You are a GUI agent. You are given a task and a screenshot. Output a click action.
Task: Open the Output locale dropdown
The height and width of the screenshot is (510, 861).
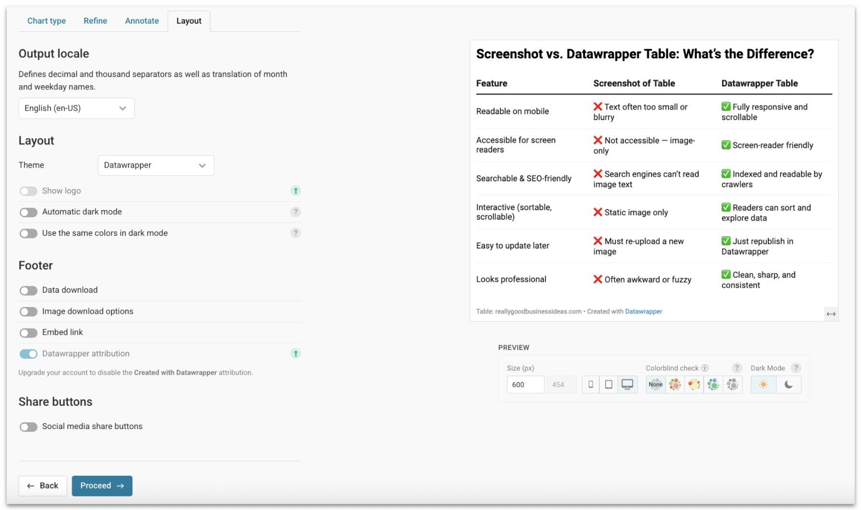[76, 108]
